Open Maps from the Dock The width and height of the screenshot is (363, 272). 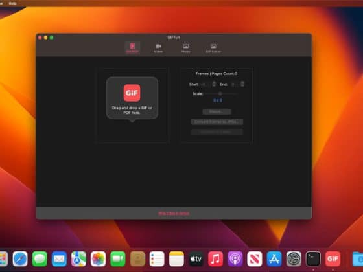click(x=78, y=259)
